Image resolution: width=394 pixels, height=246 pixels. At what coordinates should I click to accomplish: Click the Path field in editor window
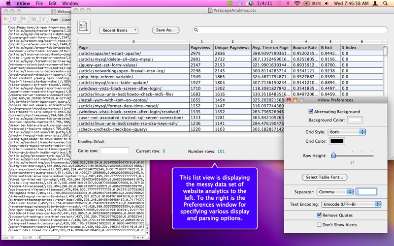(x=66, y=20)
